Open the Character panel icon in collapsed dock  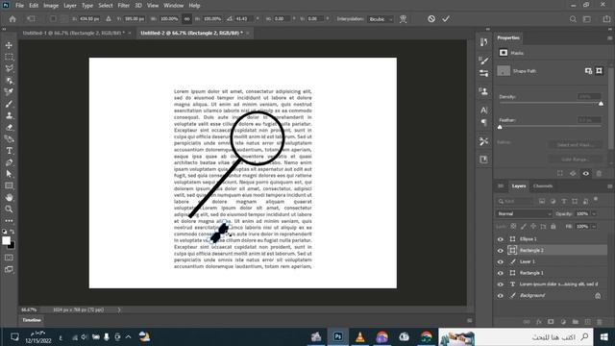484,111
